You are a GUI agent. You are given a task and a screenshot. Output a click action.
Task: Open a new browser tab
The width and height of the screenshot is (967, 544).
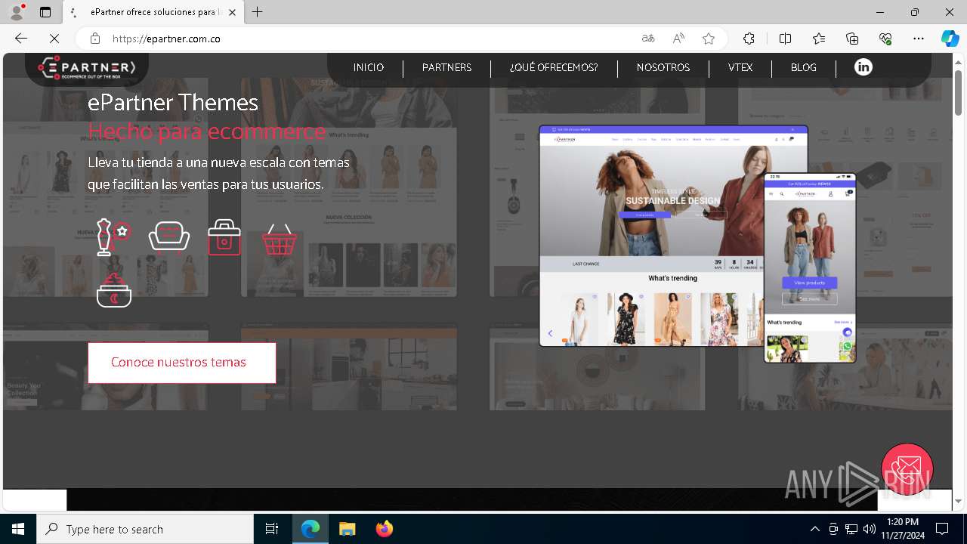(258, 12)
